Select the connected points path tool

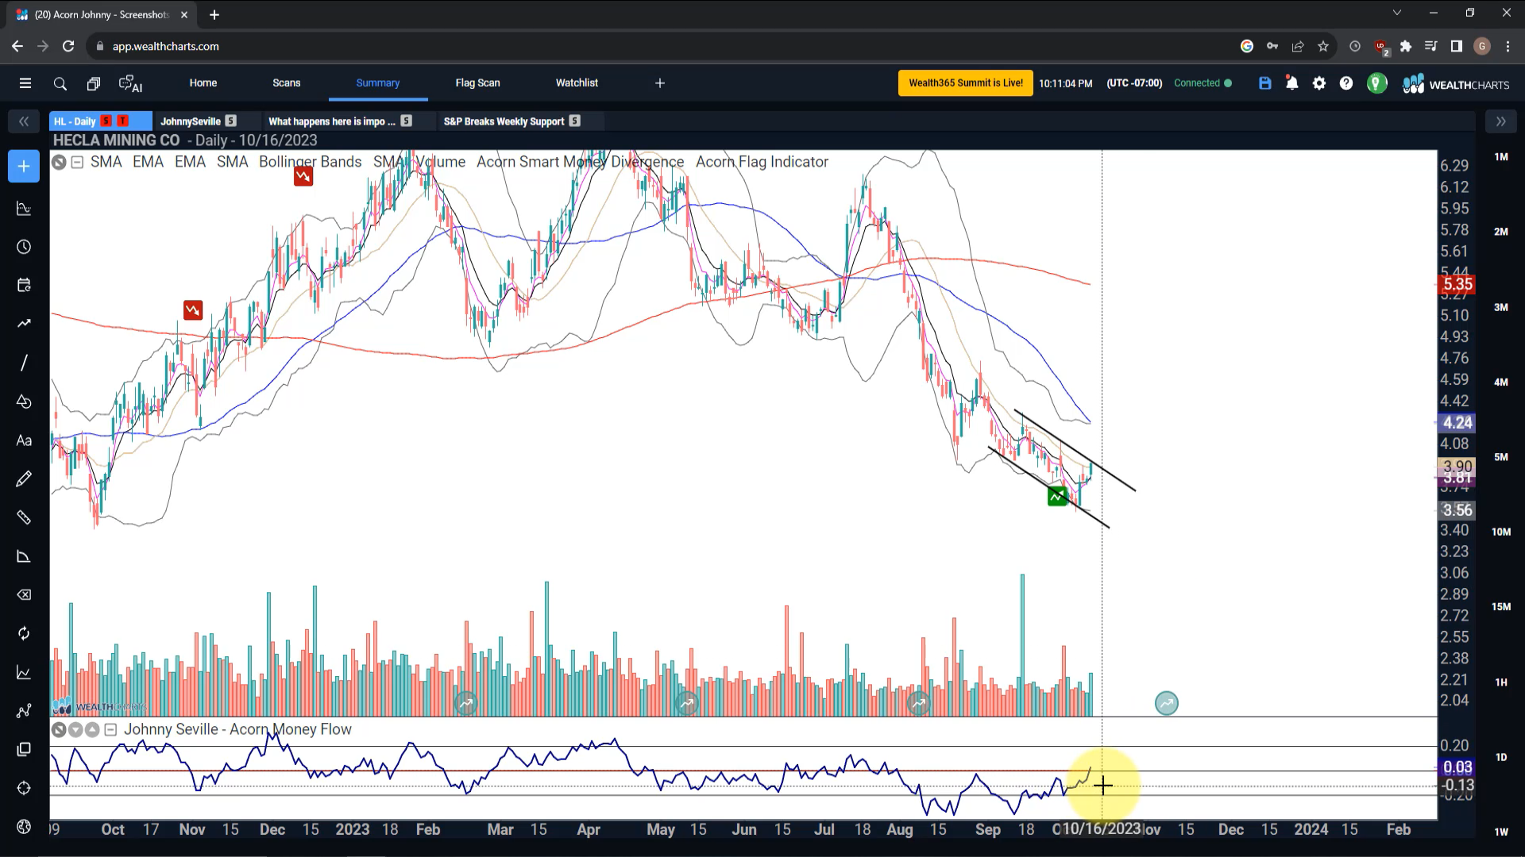pyautogui.click(x=24, y=711)
